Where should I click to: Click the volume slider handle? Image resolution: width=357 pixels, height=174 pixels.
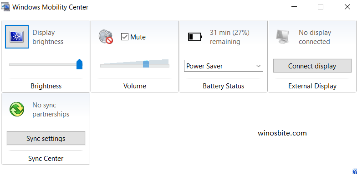146,64
